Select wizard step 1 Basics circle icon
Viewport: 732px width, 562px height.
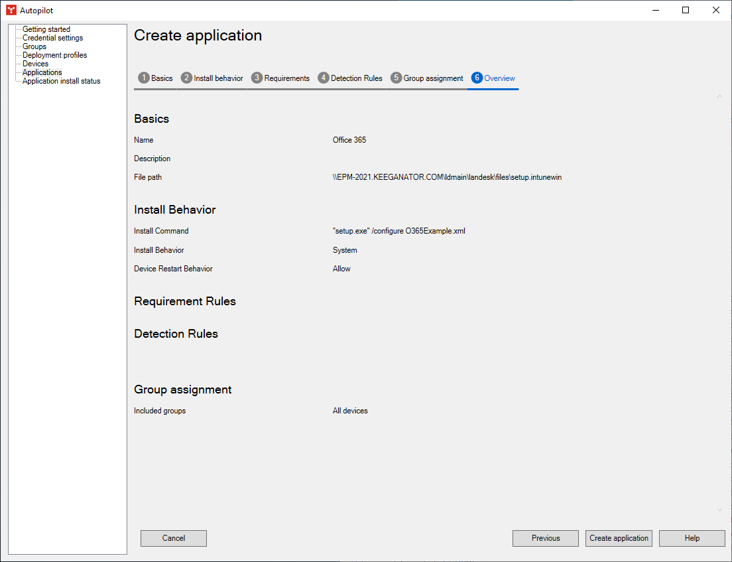click(x=144, y=78)
